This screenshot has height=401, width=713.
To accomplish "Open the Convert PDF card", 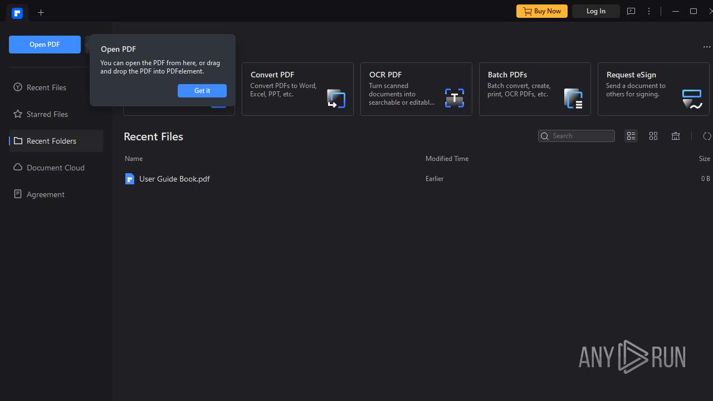I will (x=297, y=89).
